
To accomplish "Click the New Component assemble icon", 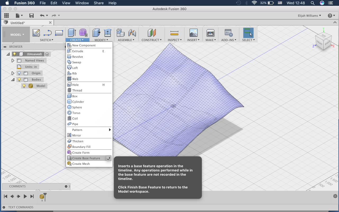I will (121, 33).
